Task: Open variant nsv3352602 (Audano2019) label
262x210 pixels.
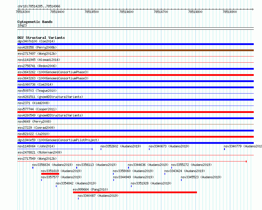Action: point(121,146)
